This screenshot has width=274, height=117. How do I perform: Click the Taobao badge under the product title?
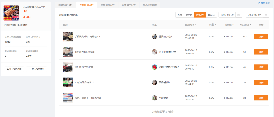25,11
